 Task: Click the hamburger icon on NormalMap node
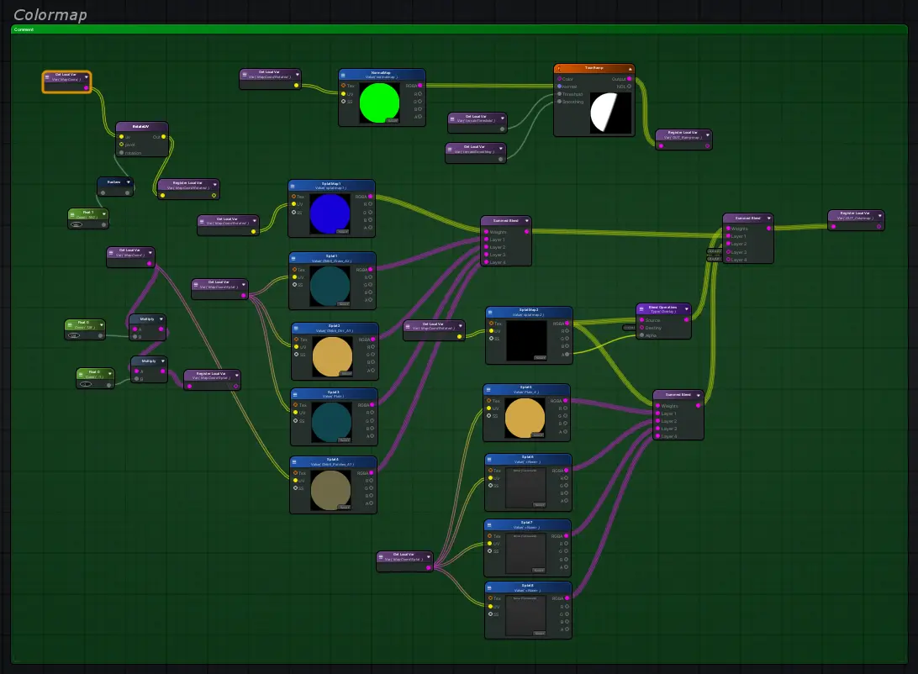pyautogui.click(x=344, y=74)
